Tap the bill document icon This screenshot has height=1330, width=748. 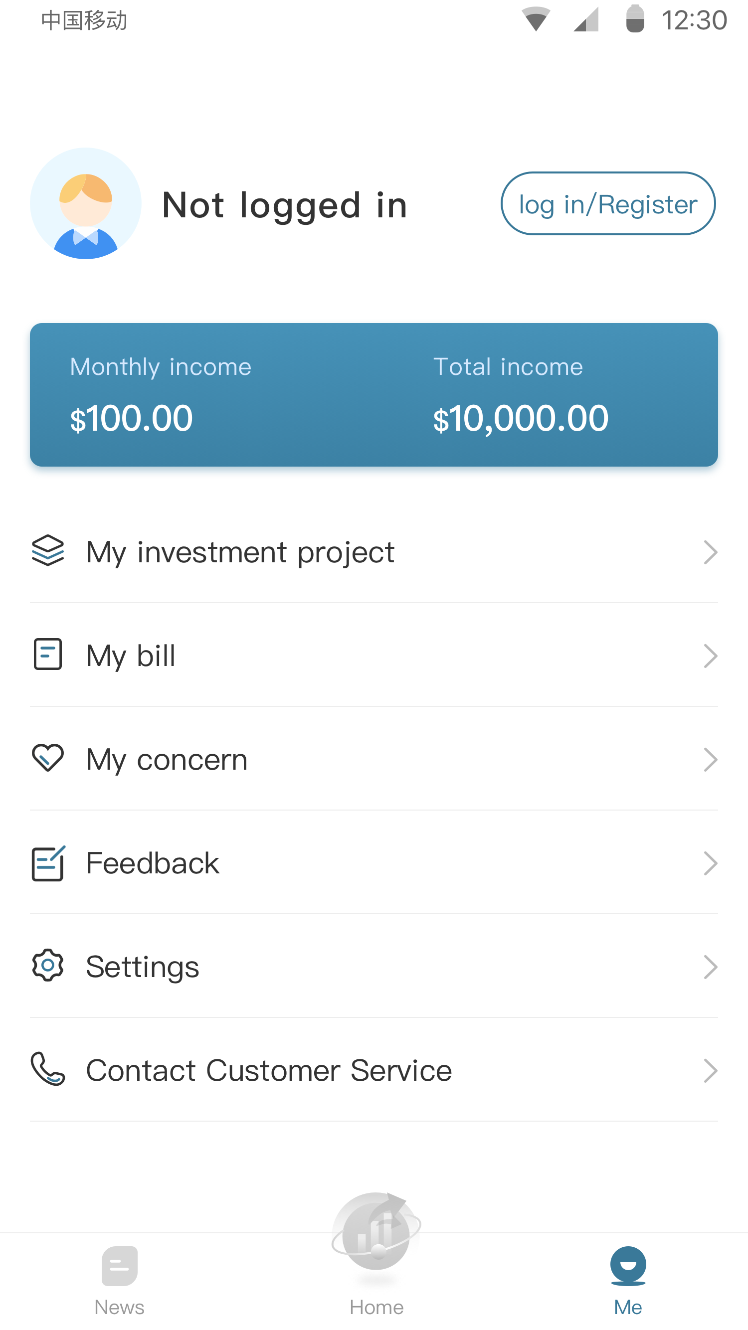tap(48, 655)
